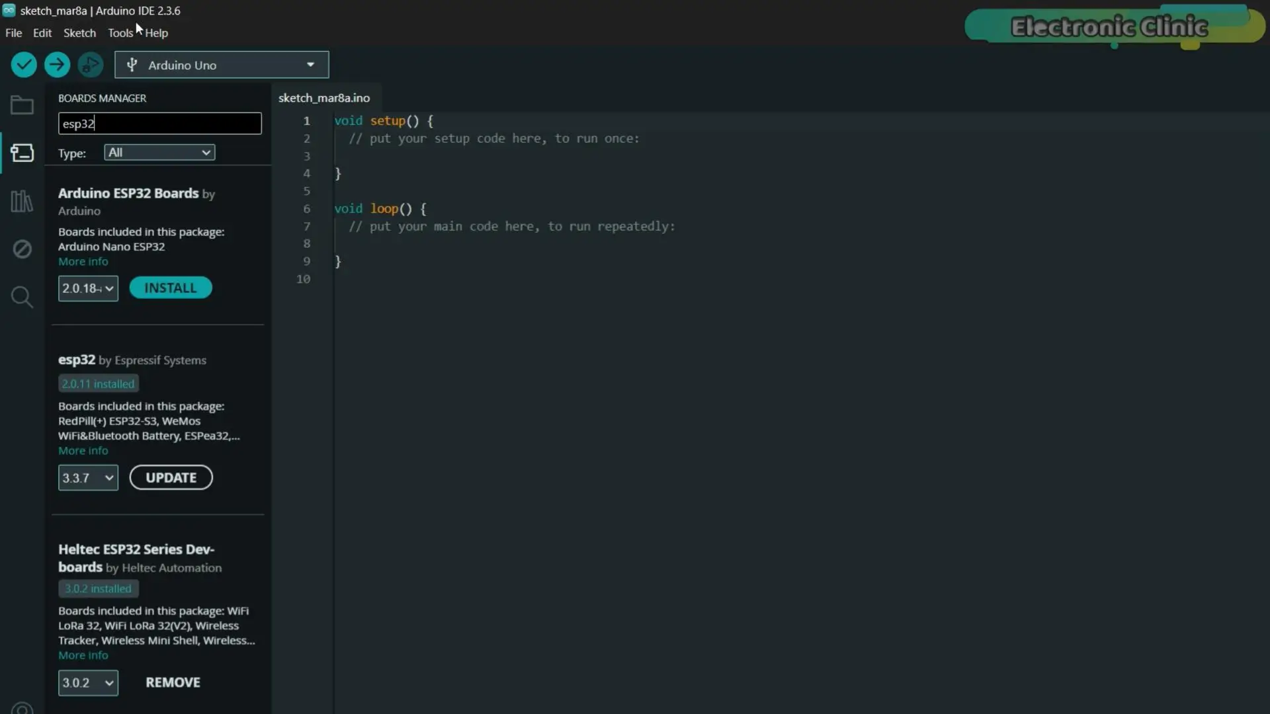Open More info for Arduino ESP32 Boards

tap(83, 261)
